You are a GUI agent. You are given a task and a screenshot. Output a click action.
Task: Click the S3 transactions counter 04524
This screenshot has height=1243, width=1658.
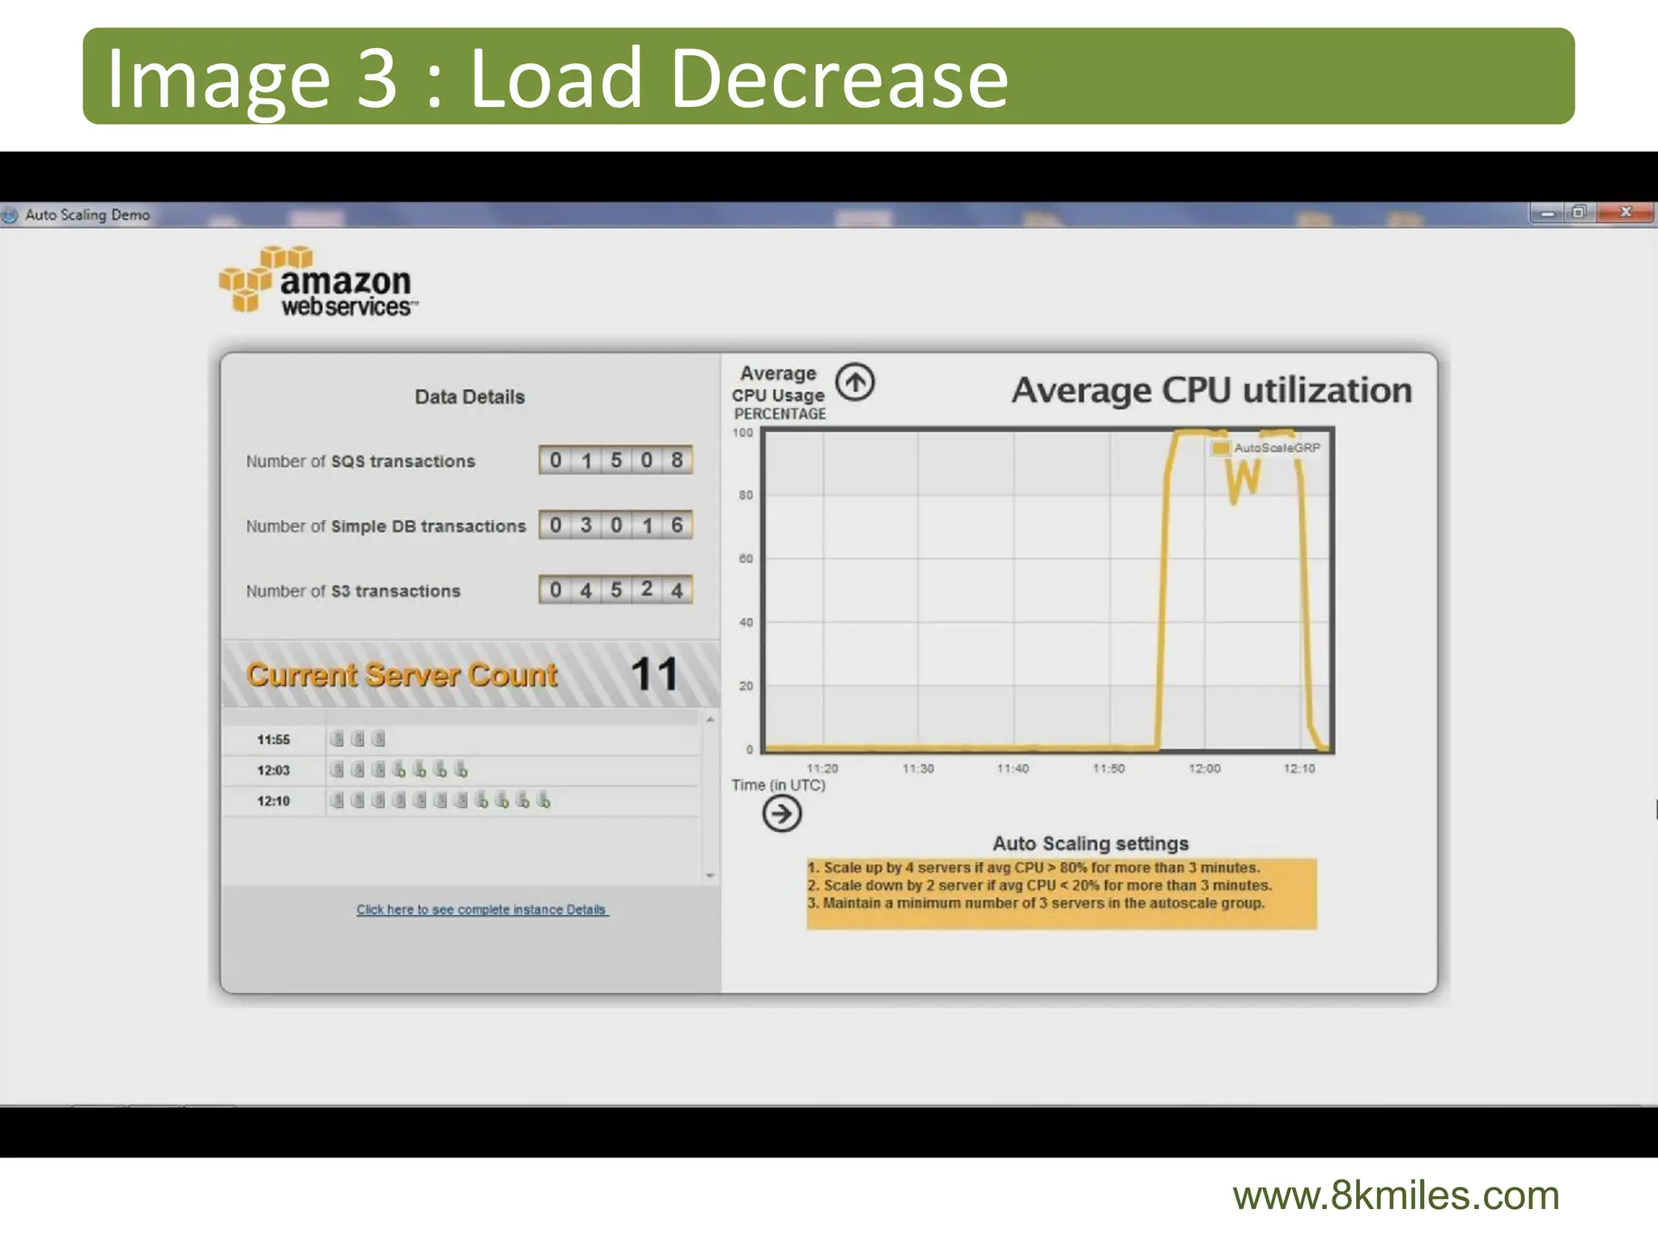[616, 589]
